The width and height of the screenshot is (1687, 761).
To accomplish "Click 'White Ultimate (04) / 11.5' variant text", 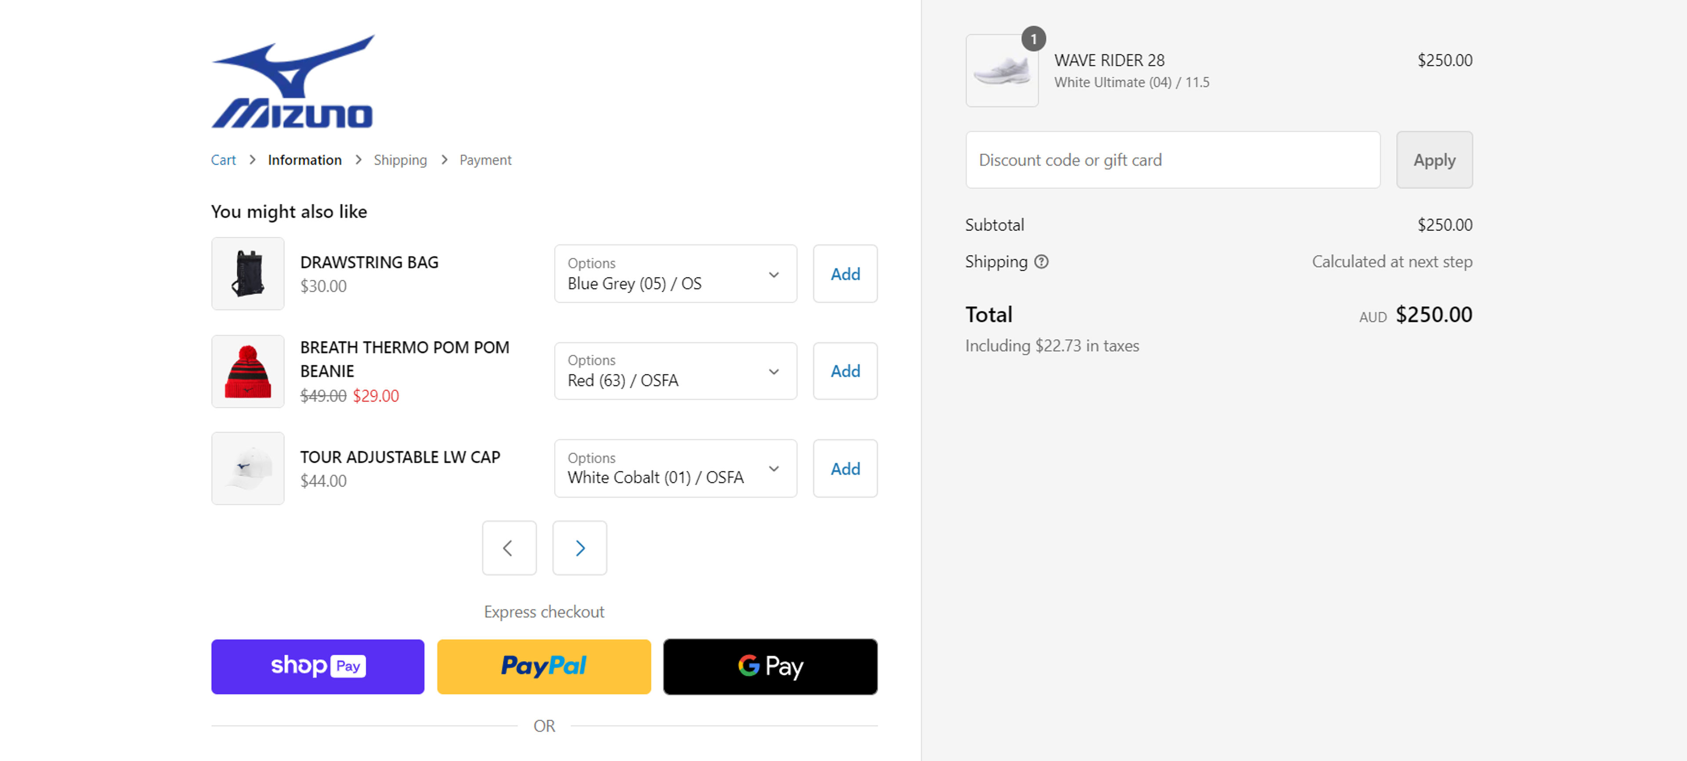I will (x=1132, y=83).
